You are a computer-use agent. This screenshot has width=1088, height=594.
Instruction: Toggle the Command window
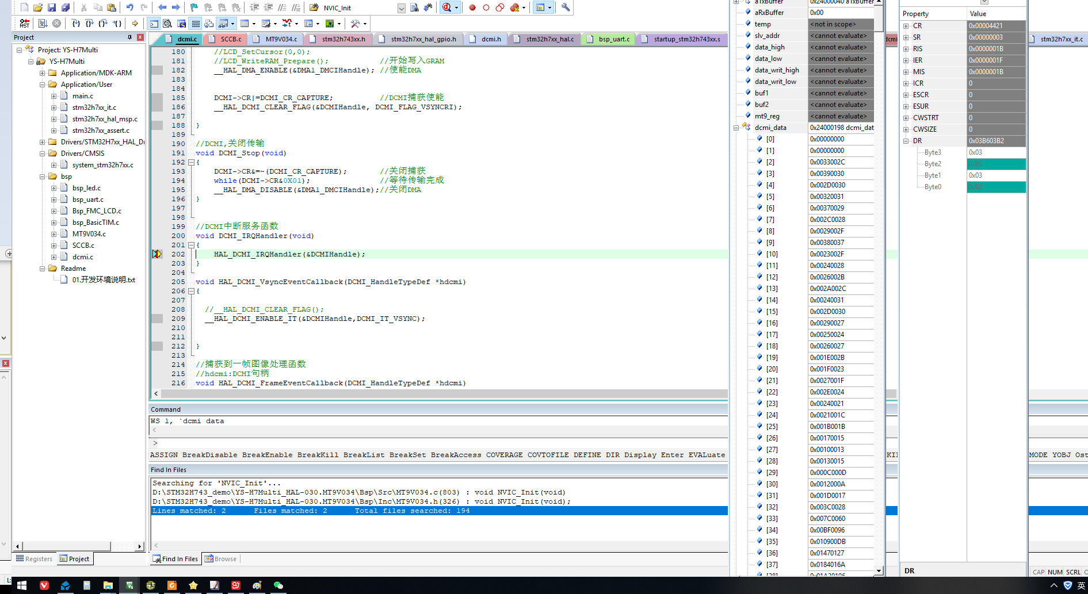click(x=154, y=24)
